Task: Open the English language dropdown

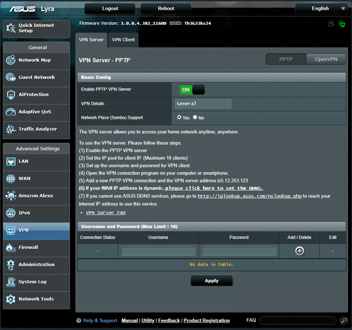Action: [323, 9]
